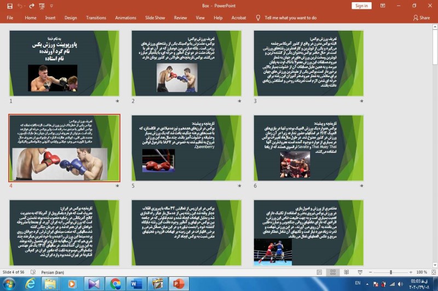This screenshot has width=438, height=291.
Task: Select slide 5 thumbnail with boxing ring
Action: click(x=186, y=148)
